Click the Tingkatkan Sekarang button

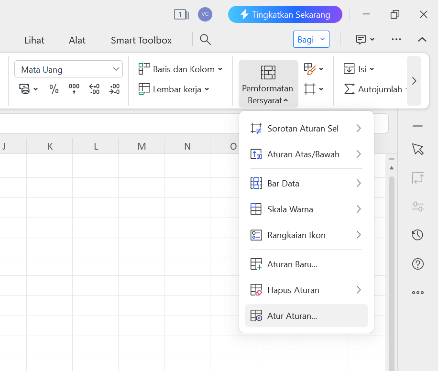(x=285, y=14)
